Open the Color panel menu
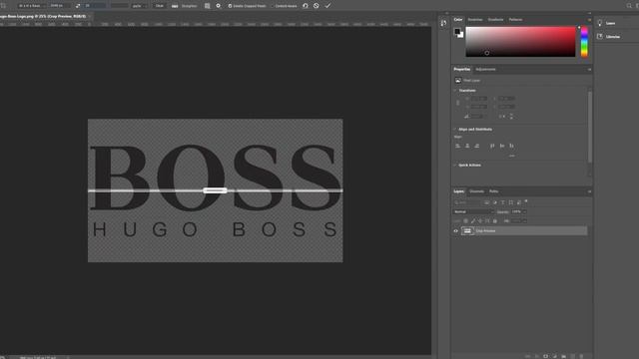 (589, 20)
